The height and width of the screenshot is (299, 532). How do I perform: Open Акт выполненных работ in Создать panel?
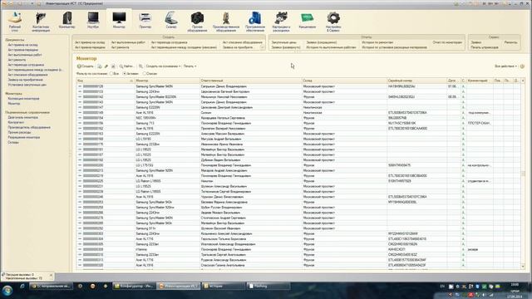point(128,42)
